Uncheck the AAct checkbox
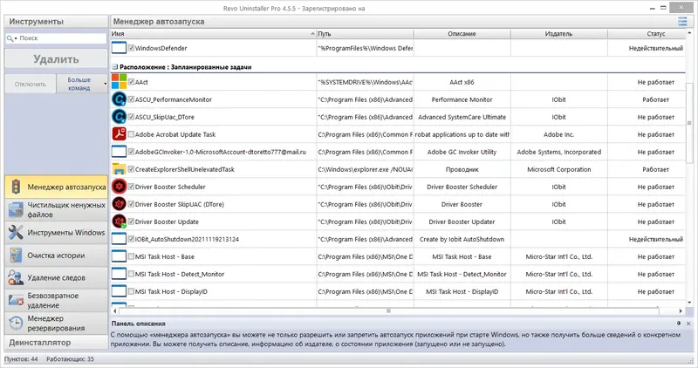698x368 pixels. [x=131, y=82]
